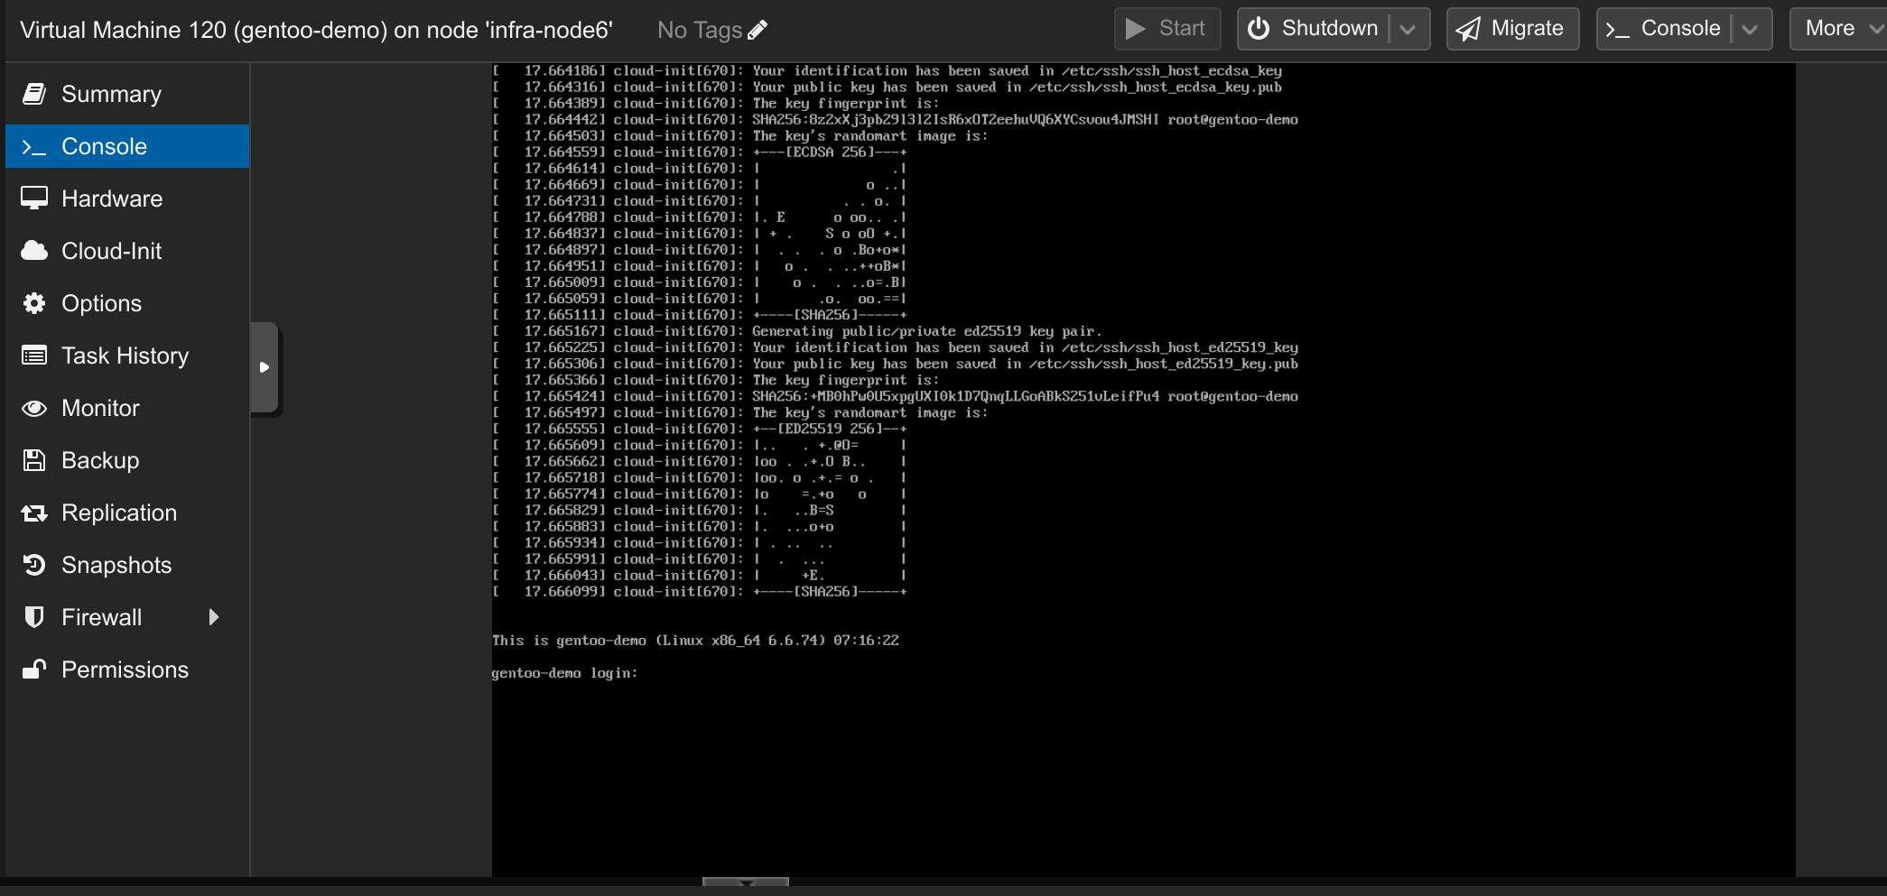Expand the Firewall submenu arrow
This screenshot has height=896, width=1887.
click(214, 617)
